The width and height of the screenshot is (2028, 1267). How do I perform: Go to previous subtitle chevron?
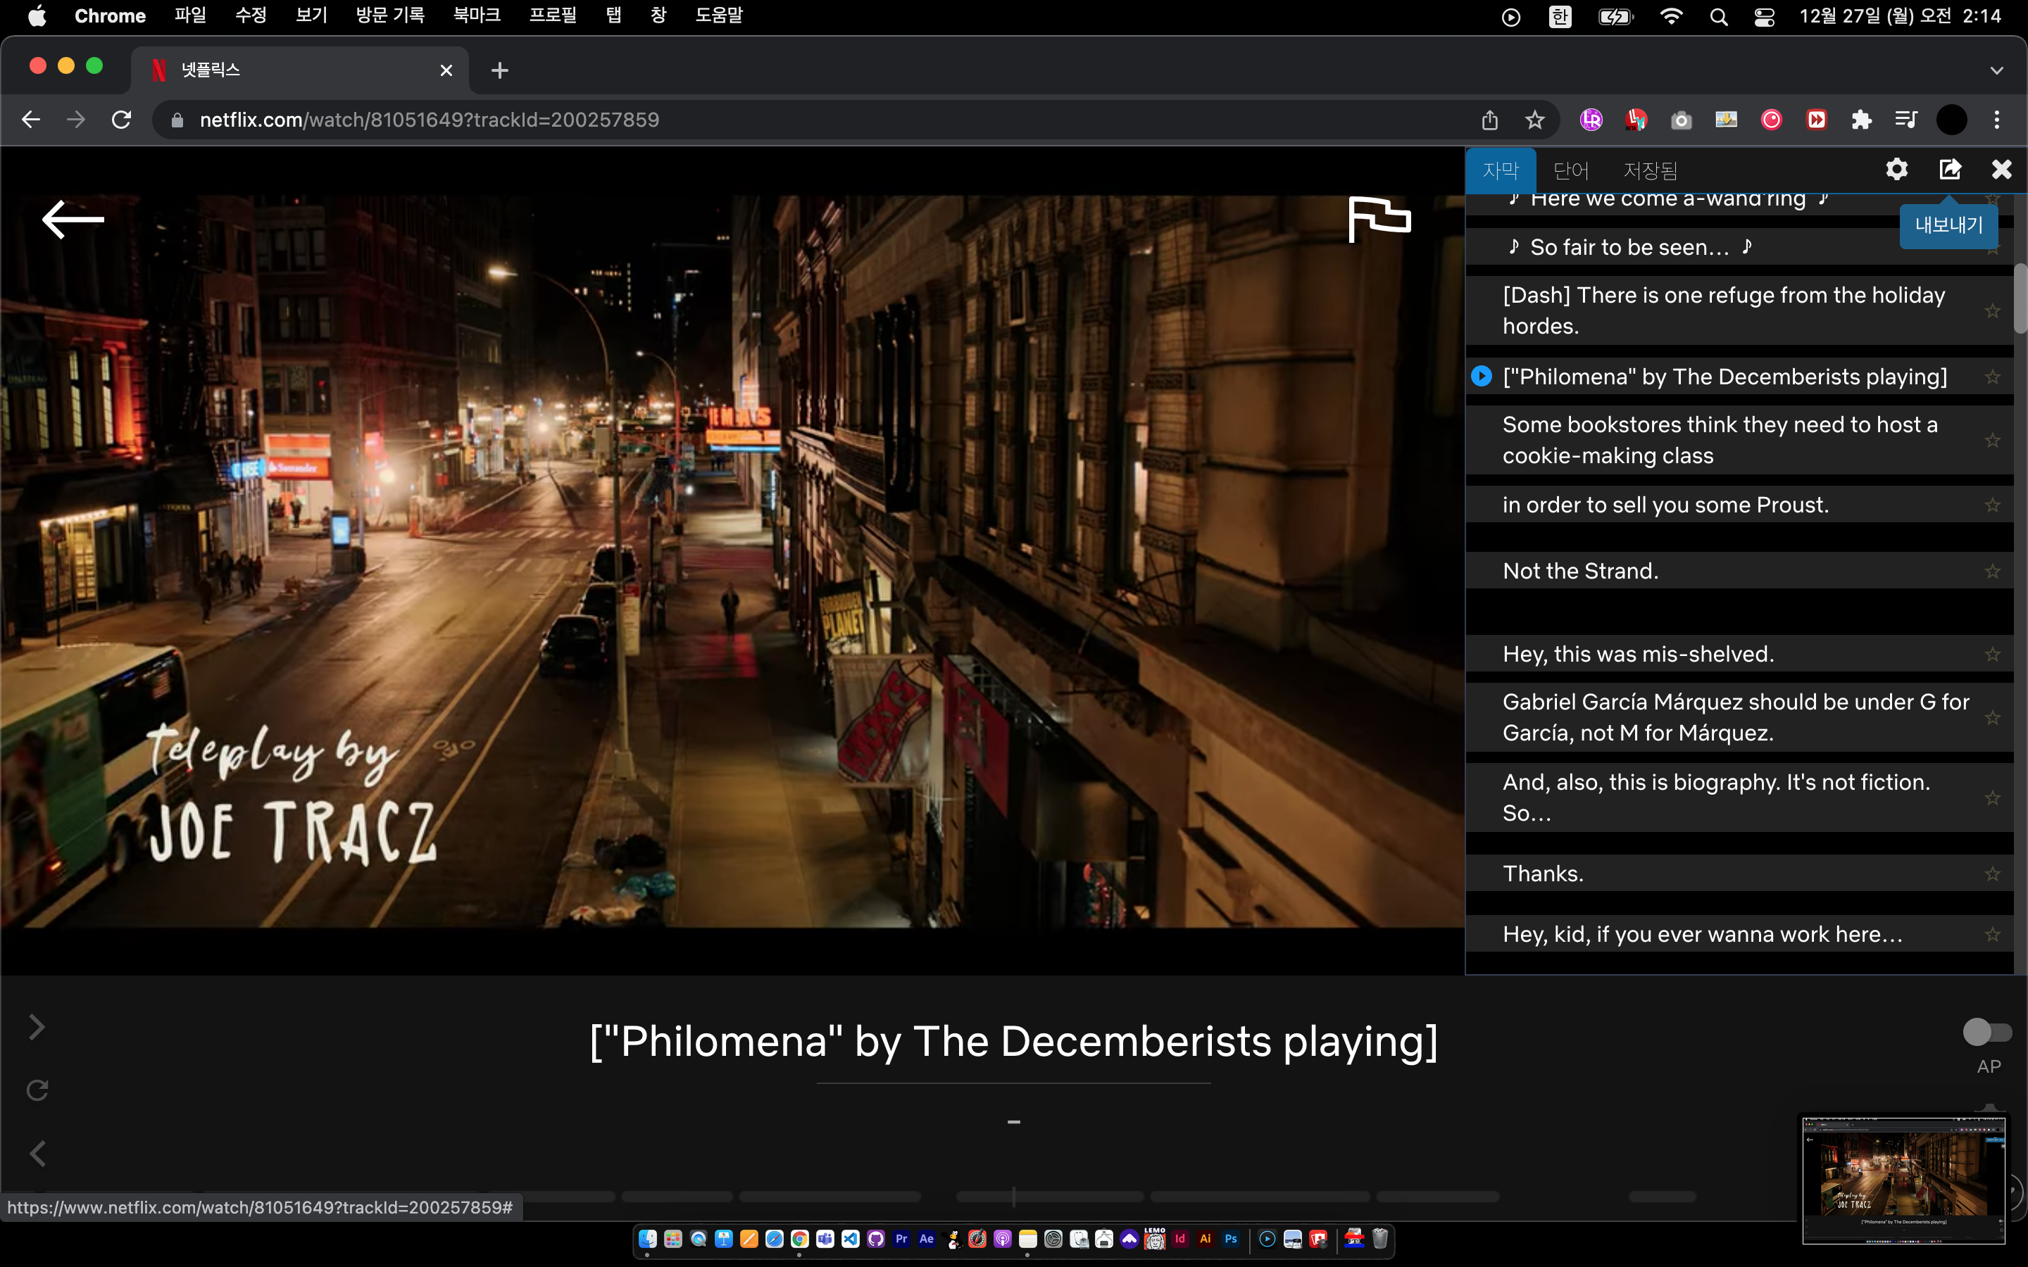[x=37, y=1154]
